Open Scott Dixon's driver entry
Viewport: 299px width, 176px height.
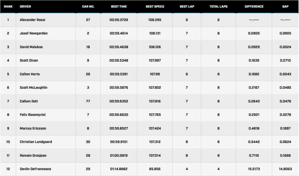pyautogui.click(x=29, y=61)
